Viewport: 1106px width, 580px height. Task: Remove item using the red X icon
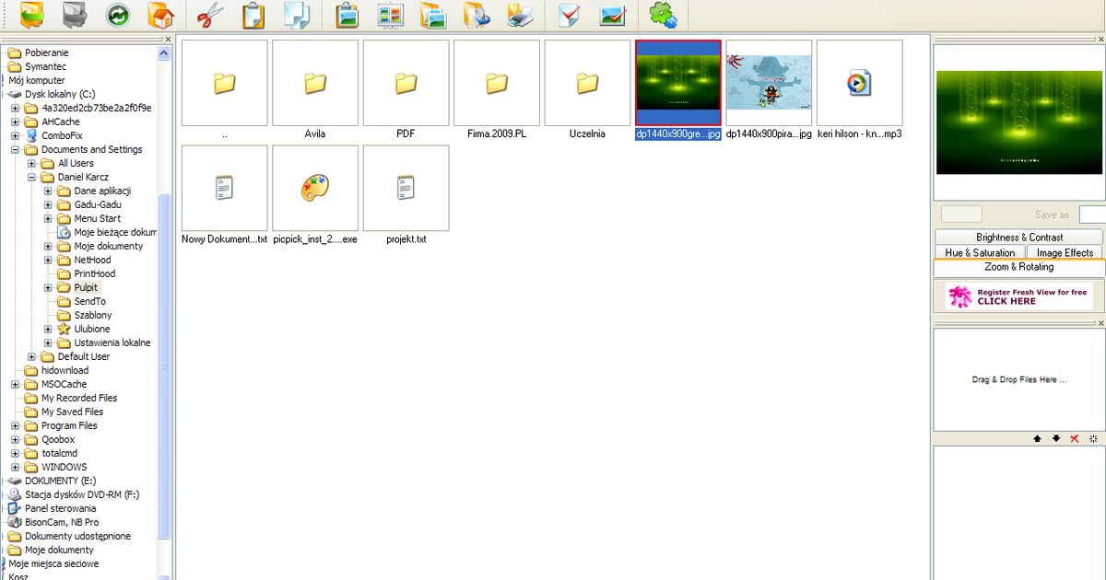point(1075,439)
